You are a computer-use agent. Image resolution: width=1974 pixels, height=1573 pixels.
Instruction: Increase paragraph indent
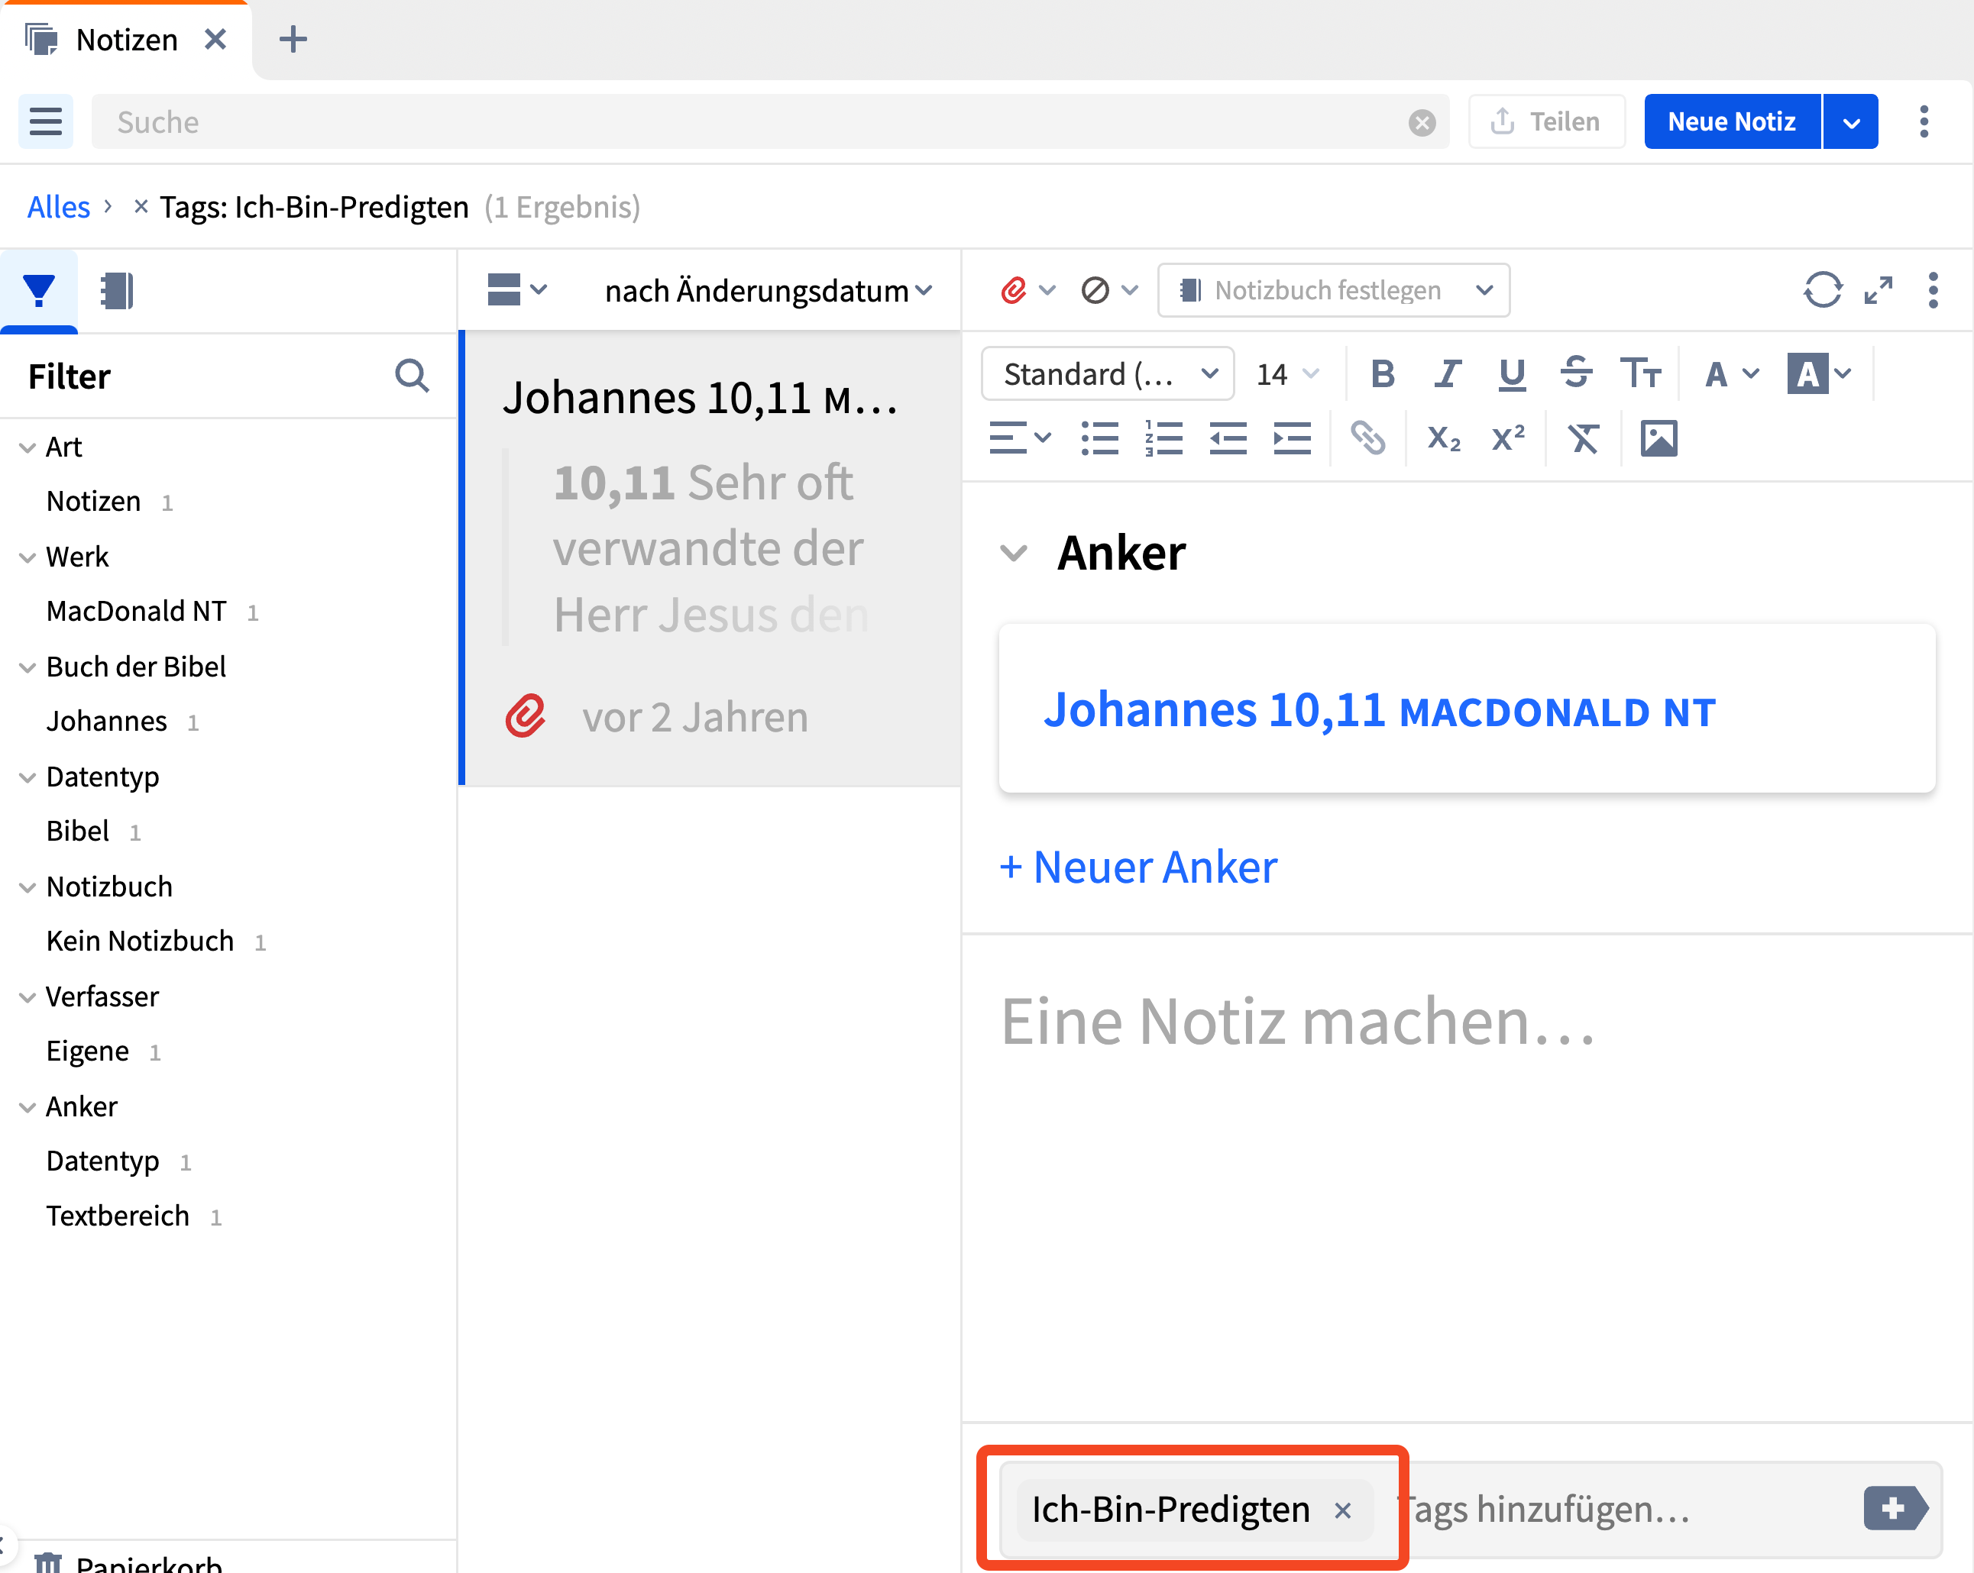coord(1292,438)
